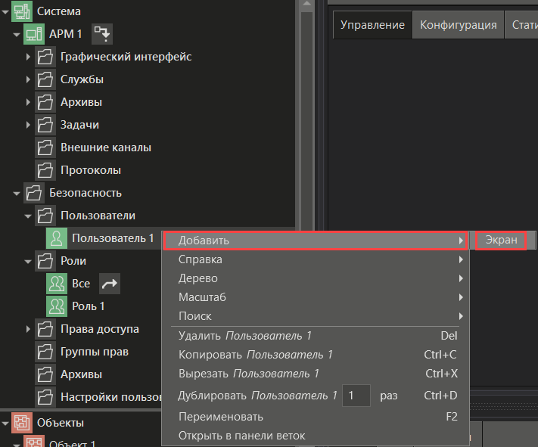
Task: Click the Пользователь 1 user icon
Action: coord(56,238)
